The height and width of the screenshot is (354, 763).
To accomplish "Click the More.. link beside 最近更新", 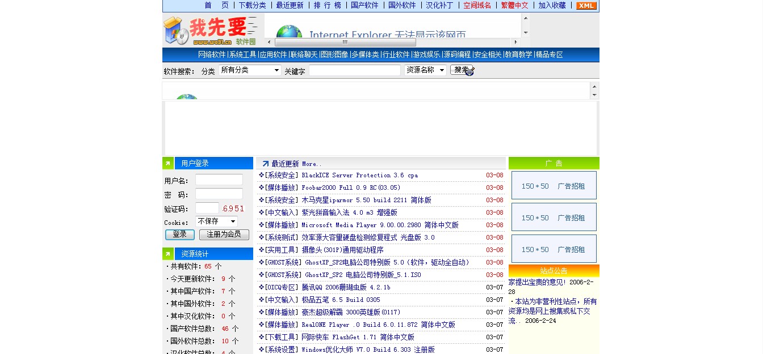I will click(x=312, y=164).
